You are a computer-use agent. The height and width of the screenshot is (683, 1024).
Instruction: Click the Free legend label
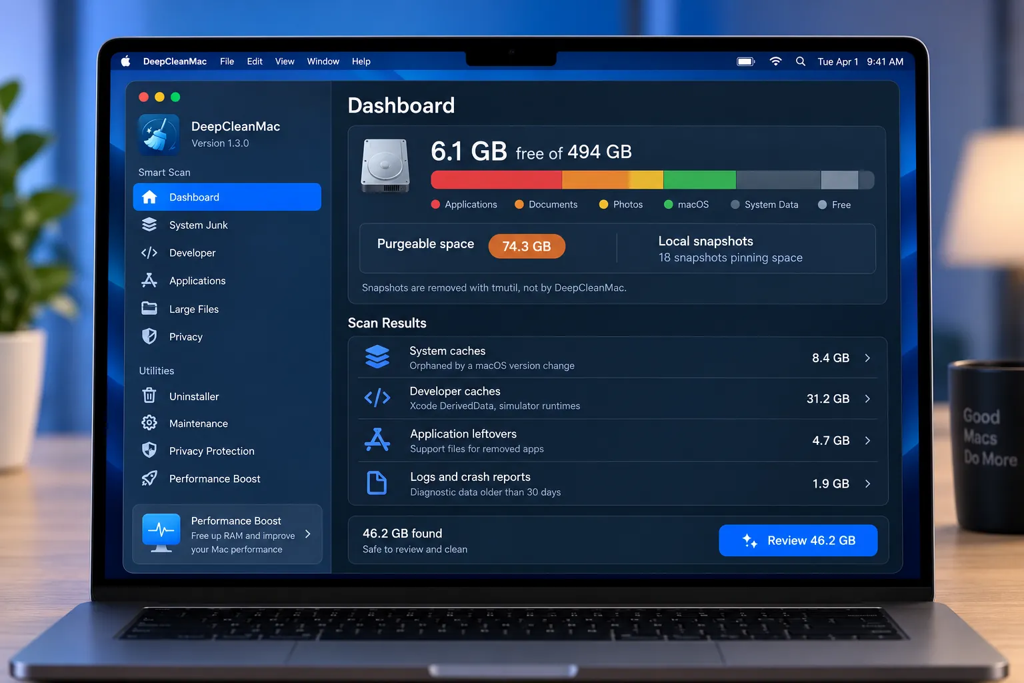[841, 205]
